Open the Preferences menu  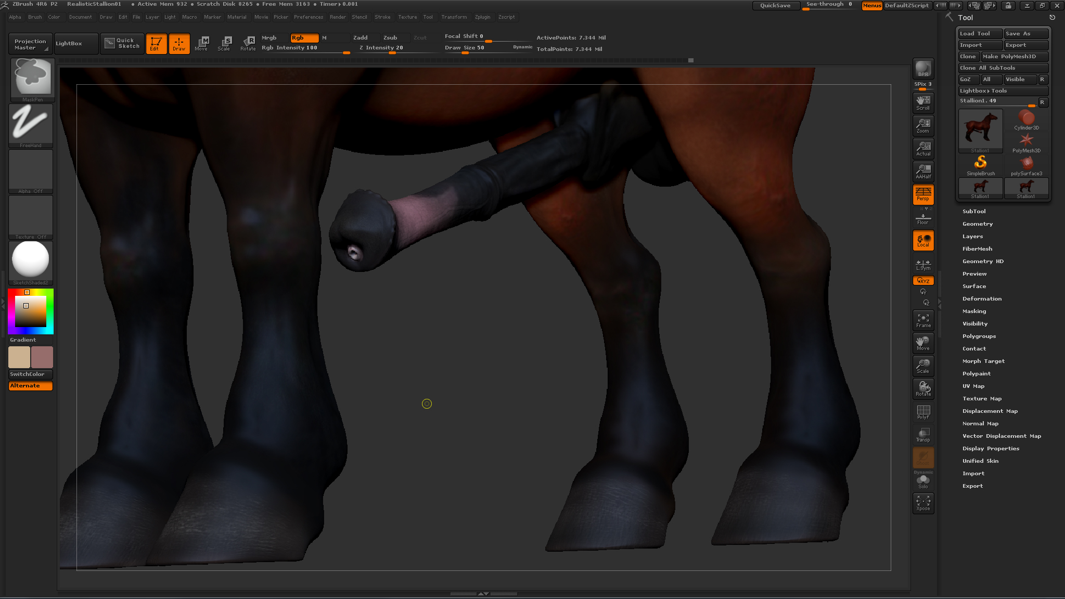[308, 17]
